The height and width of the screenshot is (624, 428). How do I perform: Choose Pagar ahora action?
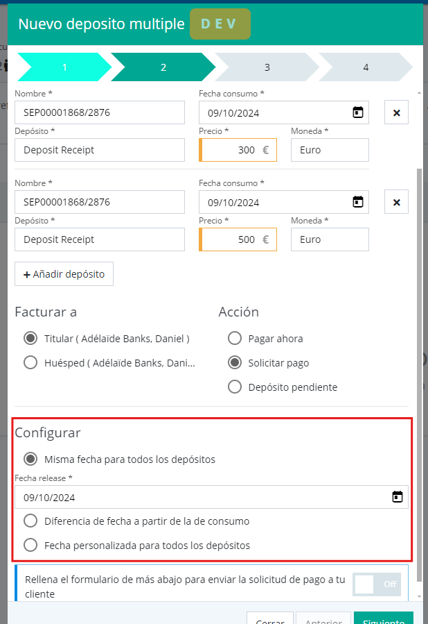click(235, 339)
